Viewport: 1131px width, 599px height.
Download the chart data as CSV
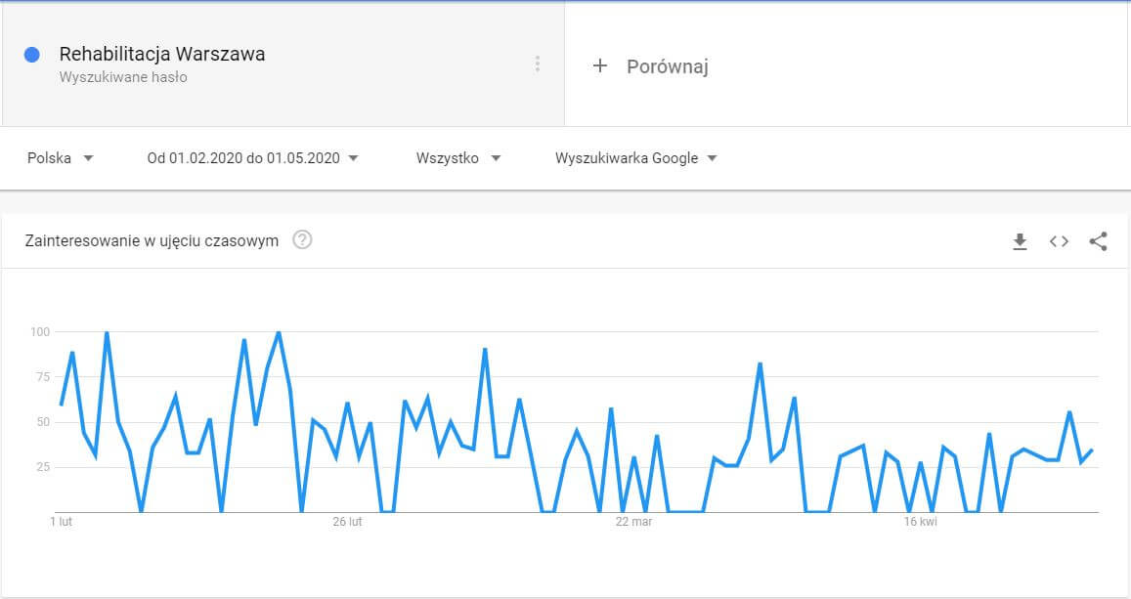click(x=1020, y=241)
